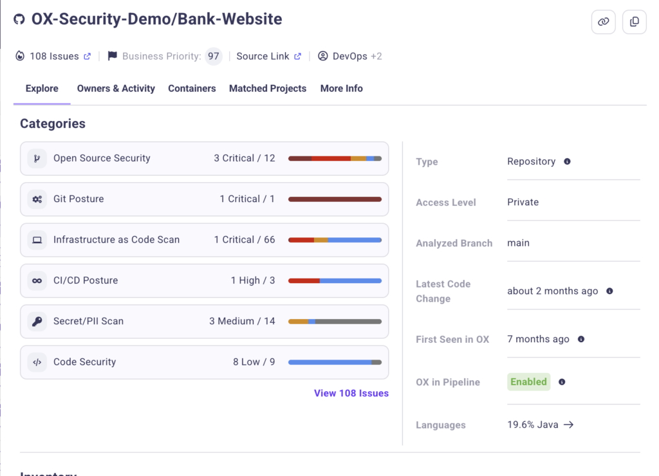Open external link icon next to Source Link
This screenshot has width=659, height=476.
point(297,57)
